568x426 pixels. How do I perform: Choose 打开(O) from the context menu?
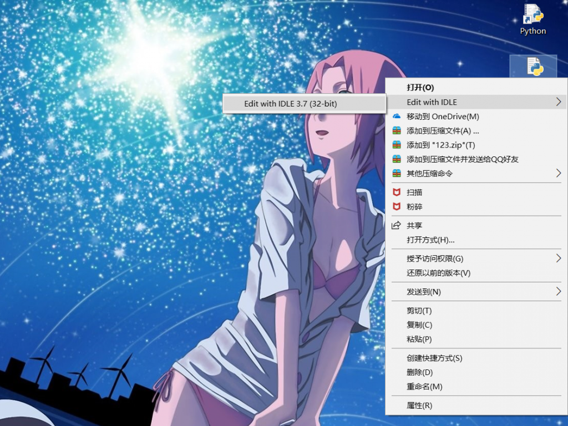click(x=476, y=87)
